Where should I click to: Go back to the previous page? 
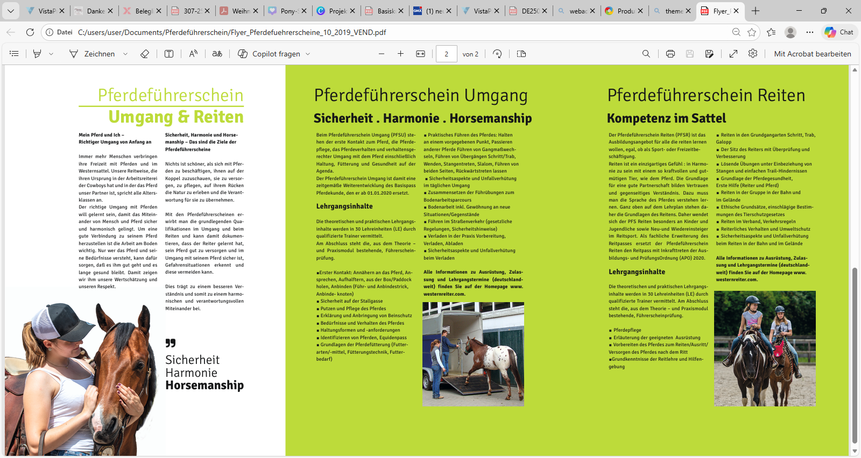(11, 32)
